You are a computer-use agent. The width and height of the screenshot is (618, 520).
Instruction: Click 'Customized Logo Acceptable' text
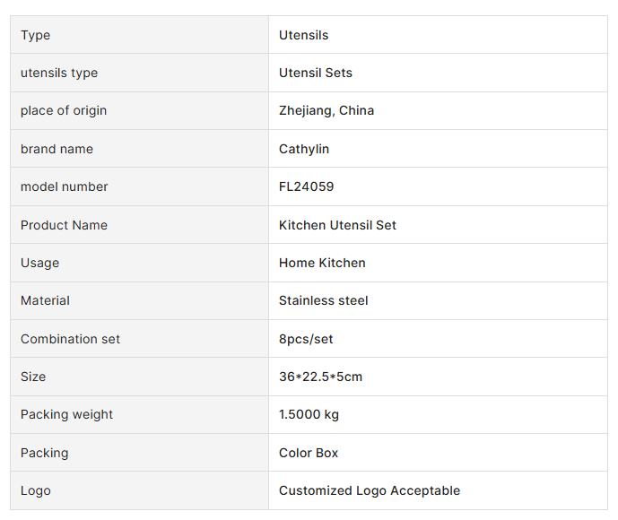(369, 490)
